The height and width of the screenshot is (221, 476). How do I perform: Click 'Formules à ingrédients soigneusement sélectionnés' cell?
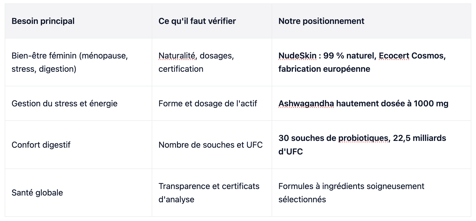371,193
